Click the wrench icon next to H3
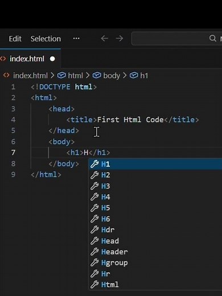The image size is (222, 296). tap(94, 186)
